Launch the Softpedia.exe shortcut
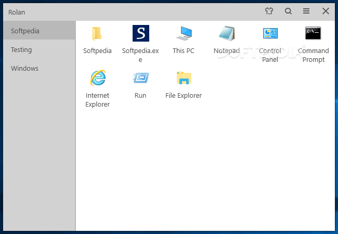This screenshot has height=234, width=338. coord(141,33)
